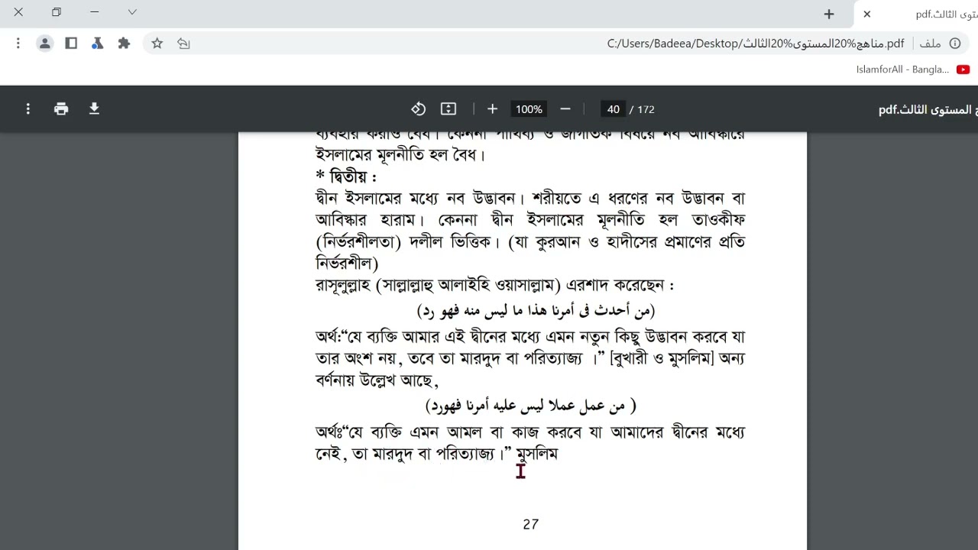Open the Chrome profile avatar
The image size is (978, 550).
point(45,44)
